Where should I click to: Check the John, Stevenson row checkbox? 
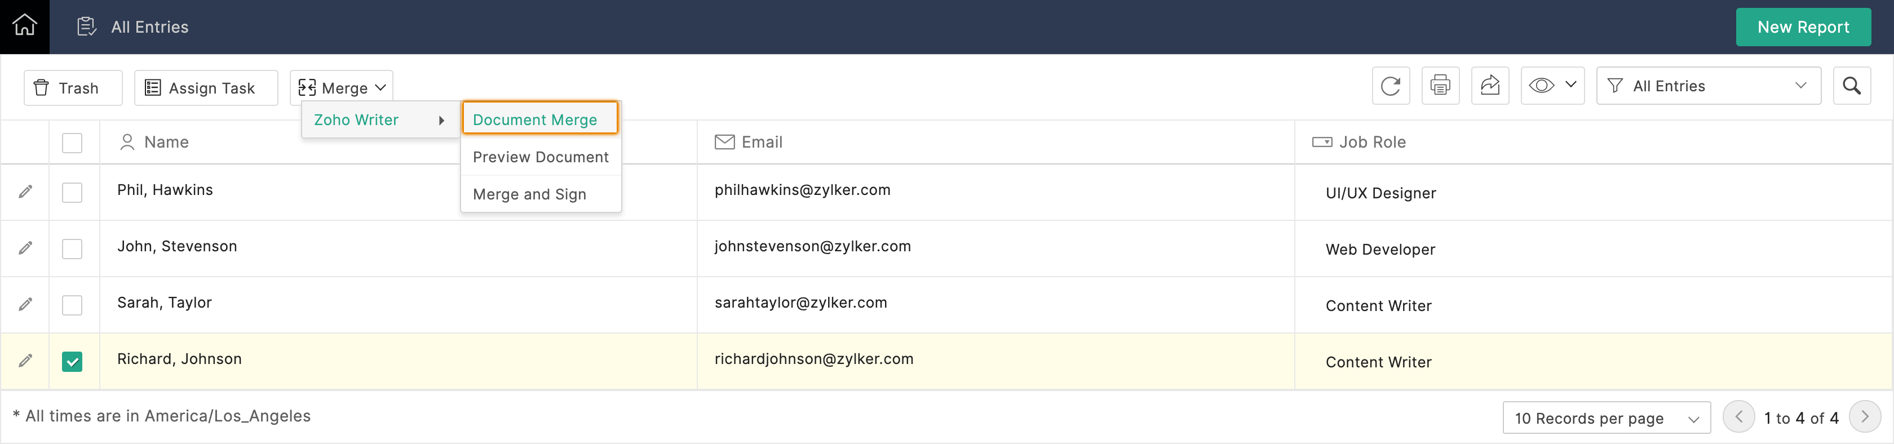pyautogui.click(x=72, y=249)
